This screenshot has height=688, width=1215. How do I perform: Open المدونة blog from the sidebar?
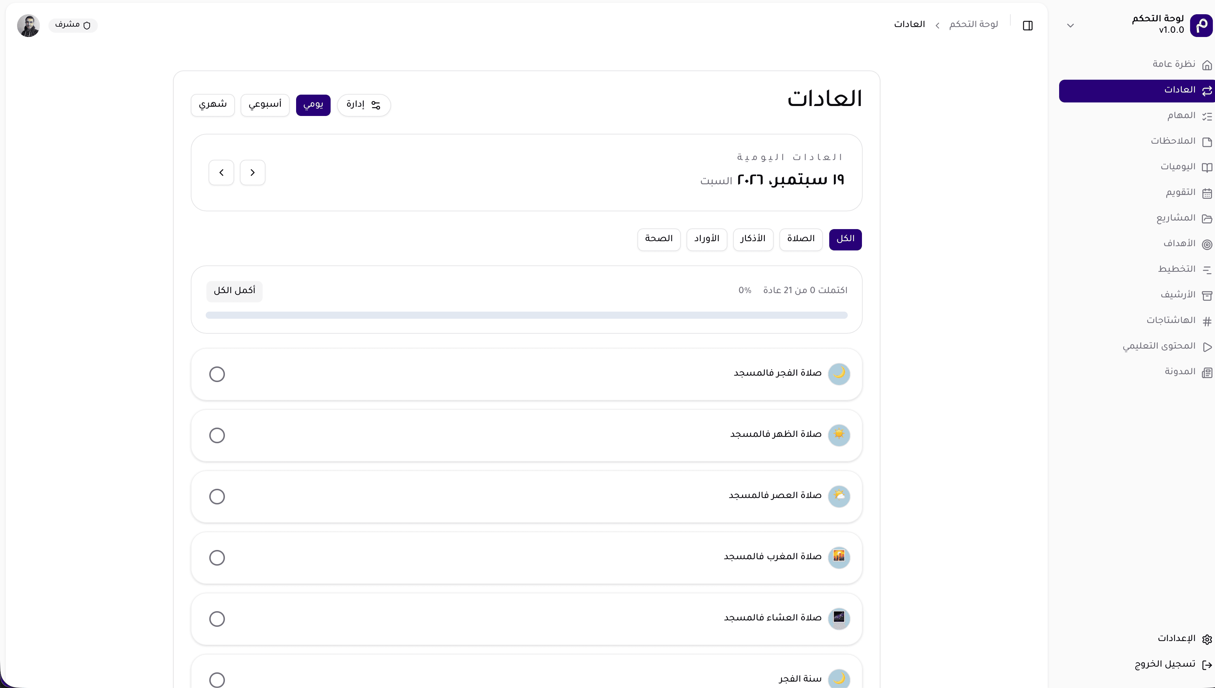(1137, 372)
